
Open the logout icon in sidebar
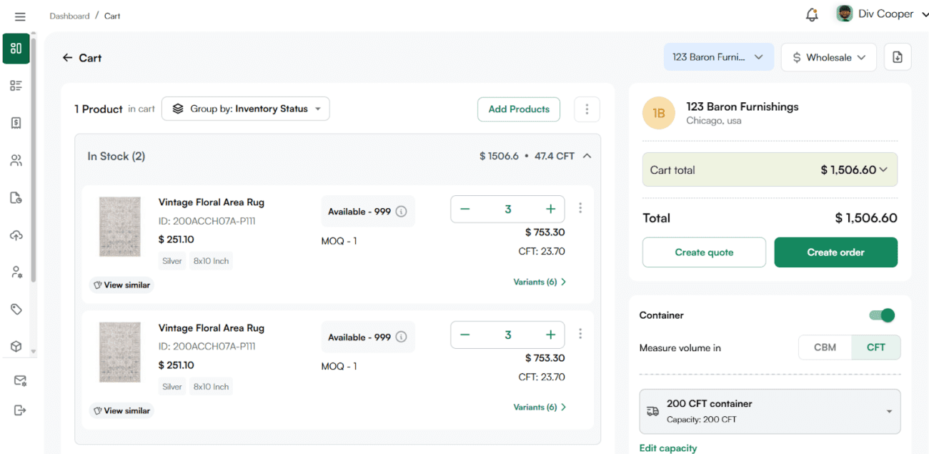(19, 410)
